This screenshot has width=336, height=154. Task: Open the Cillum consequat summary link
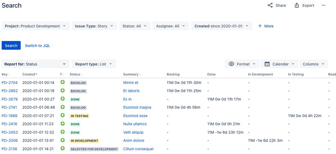(x=139, y=149)
